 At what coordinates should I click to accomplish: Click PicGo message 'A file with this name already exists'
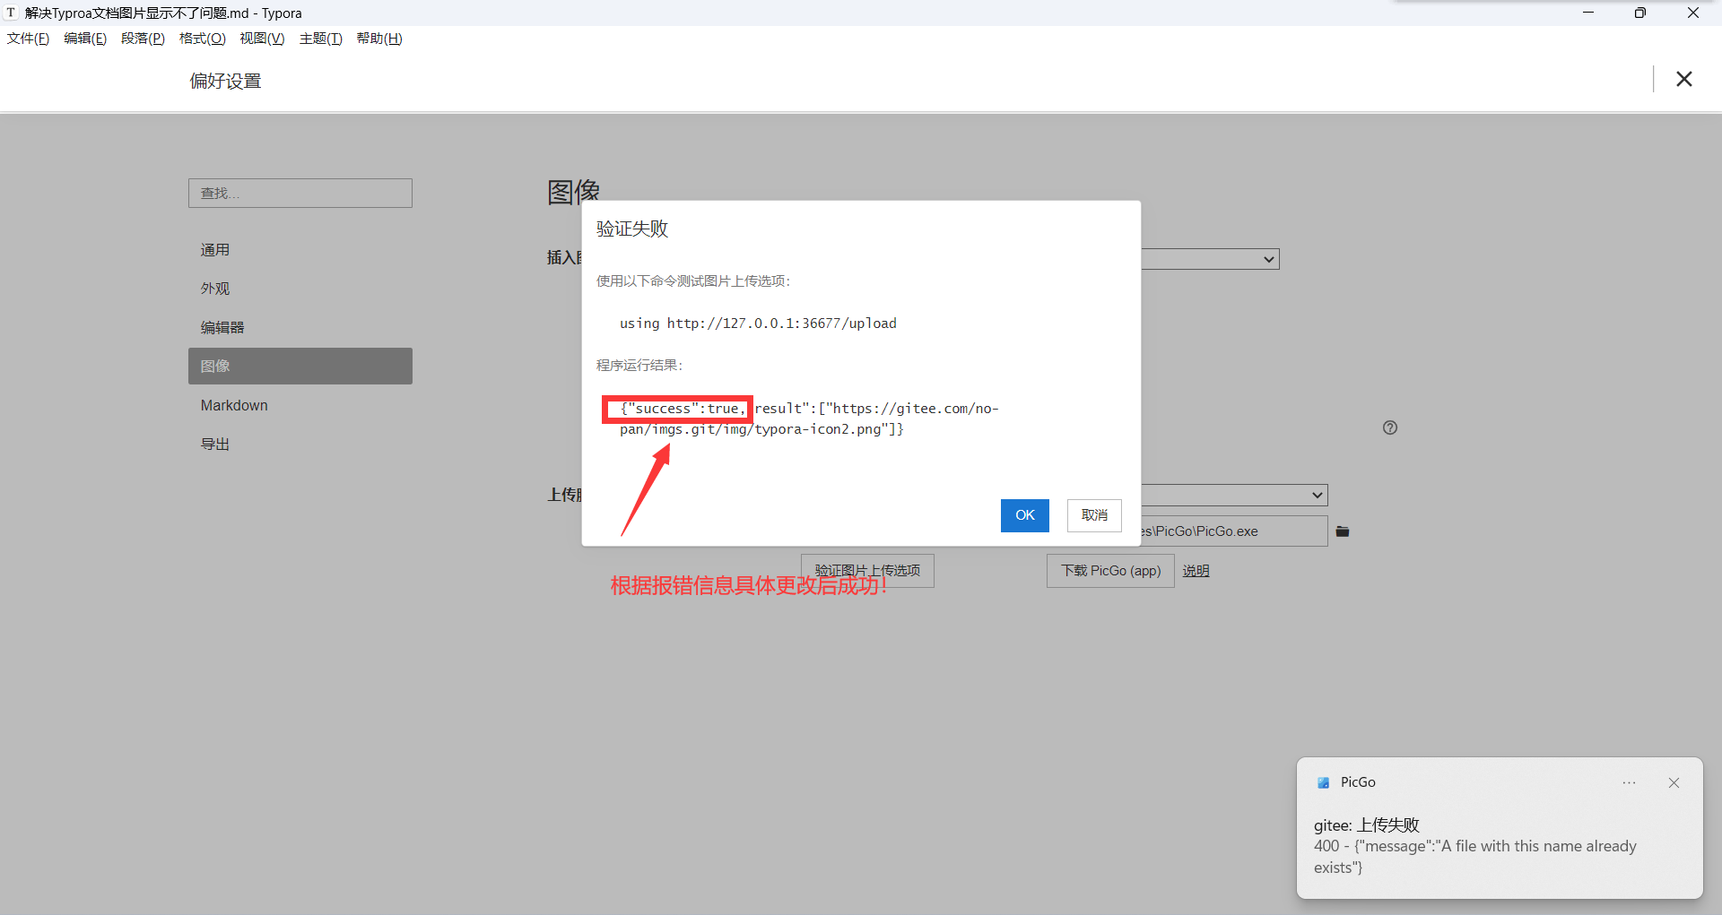coord(1475,857)
